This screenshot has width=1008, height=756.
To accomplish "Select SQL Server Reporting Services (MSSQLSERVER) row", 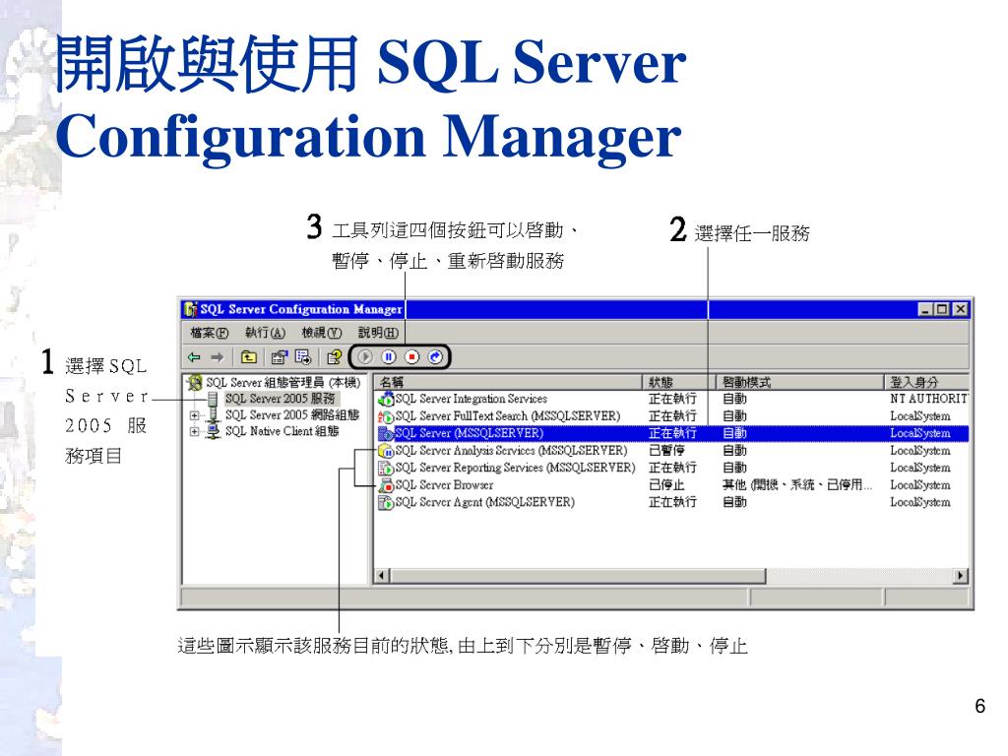I will tap(515, 468).
